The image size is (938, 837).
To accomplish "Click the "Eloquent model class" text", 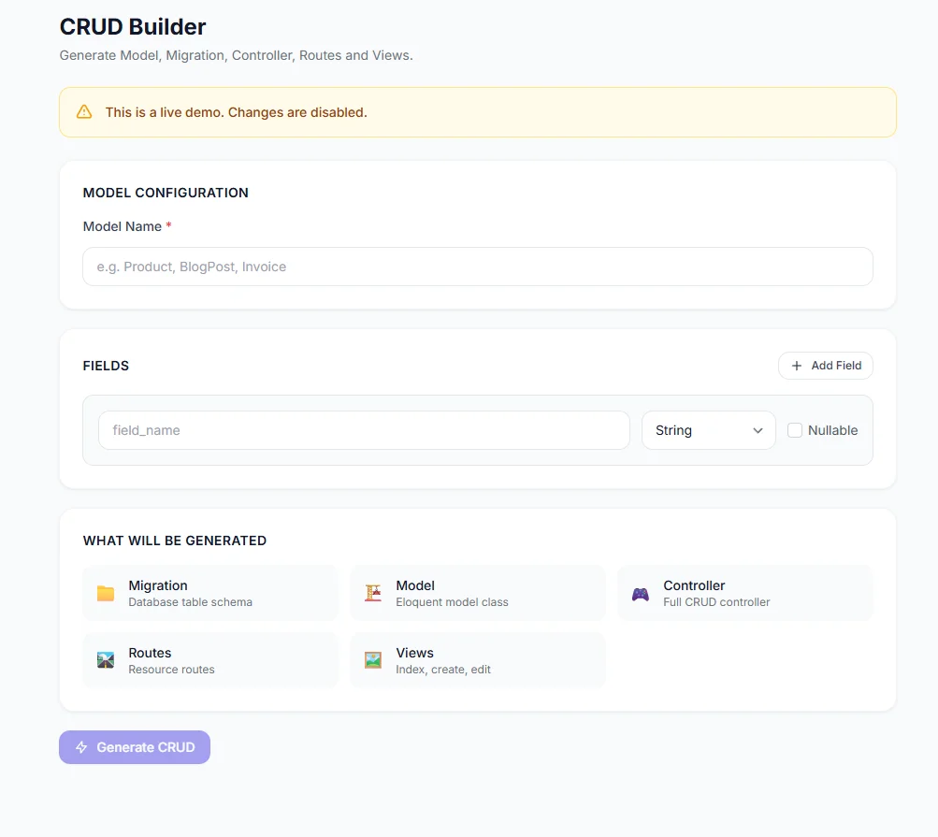I will [x=453, y=602].
